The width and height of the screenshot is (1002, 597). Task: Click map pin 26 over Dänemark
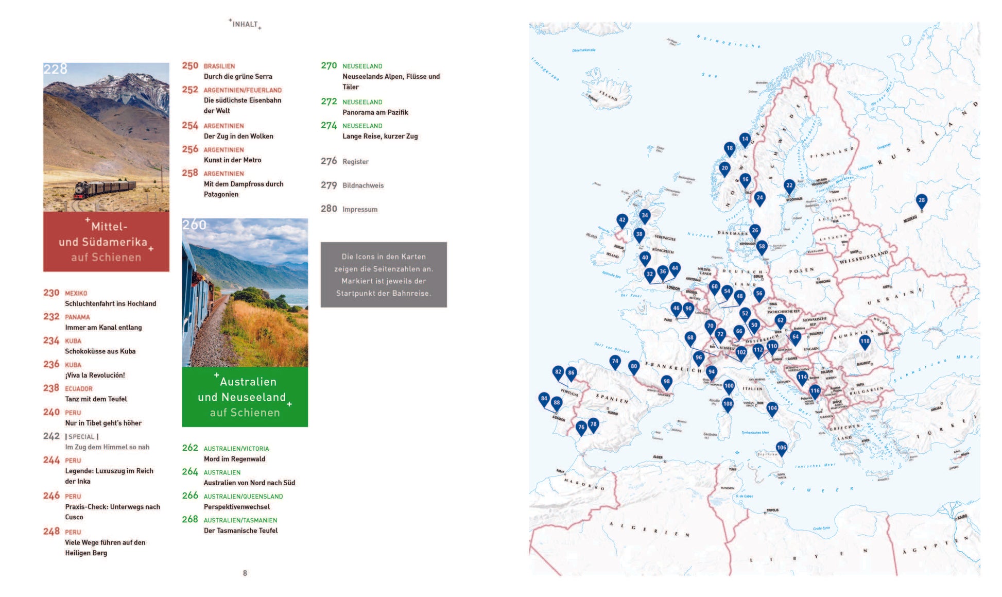tap(755, 230)
